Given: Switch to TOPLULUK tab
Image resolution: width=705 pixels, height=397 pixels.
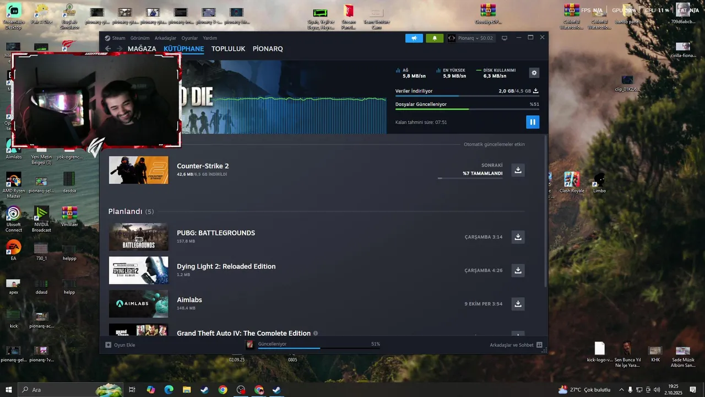Looking at the screenshot, I should point(228,49).
